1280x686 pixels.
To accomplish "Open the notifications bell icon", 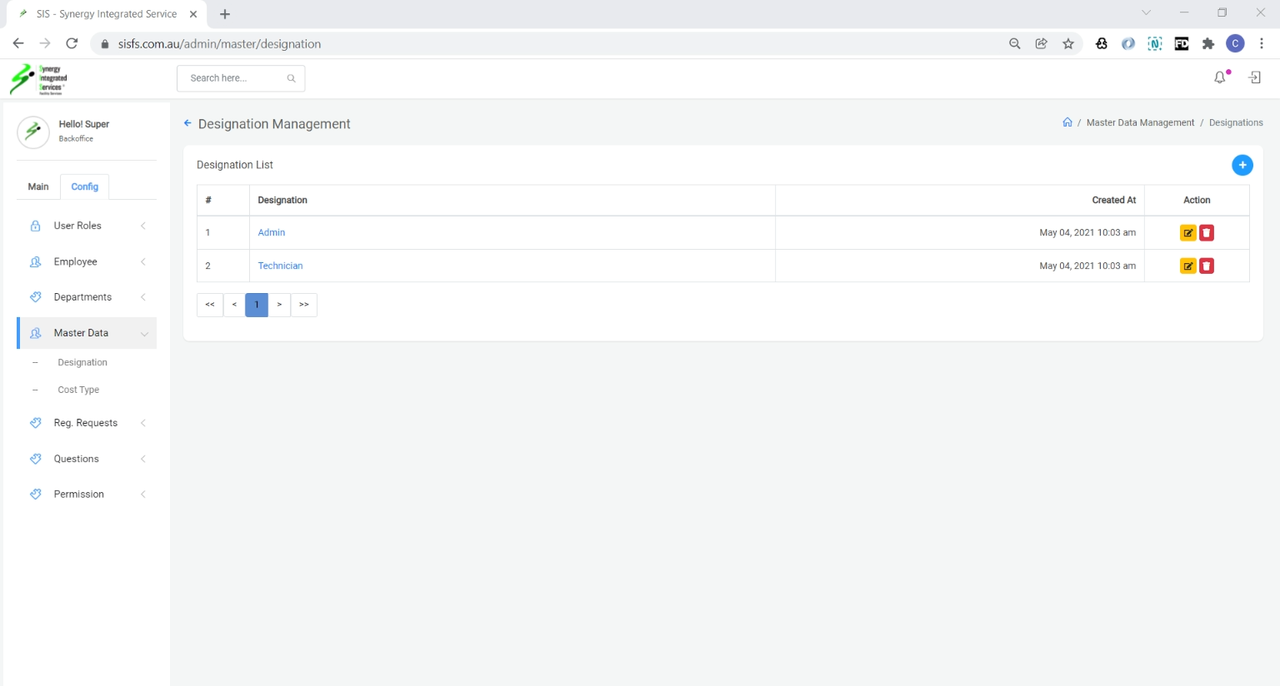I will point(1220,77).
